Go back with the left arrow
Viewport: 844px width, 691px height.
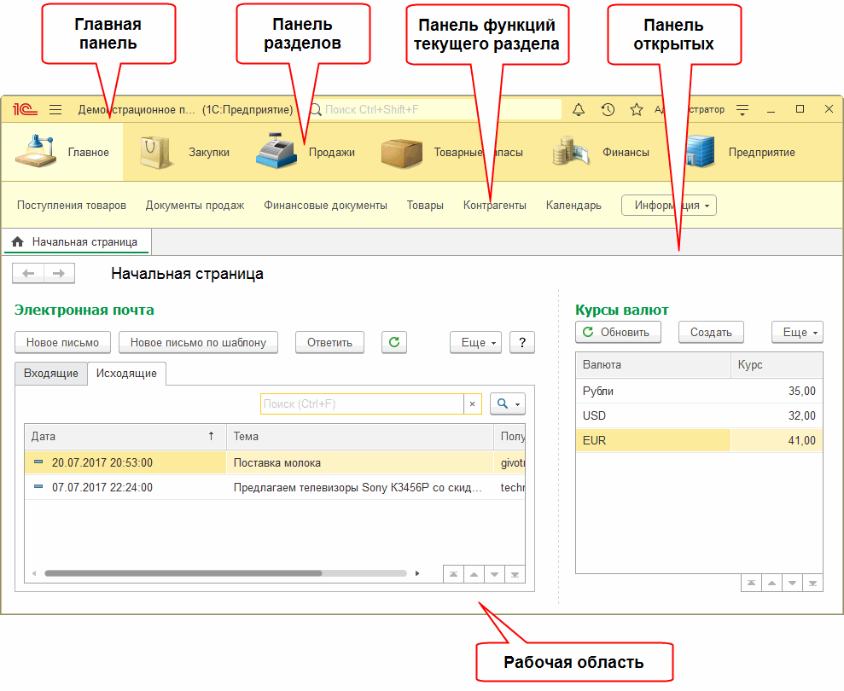(x=28, y=273)
